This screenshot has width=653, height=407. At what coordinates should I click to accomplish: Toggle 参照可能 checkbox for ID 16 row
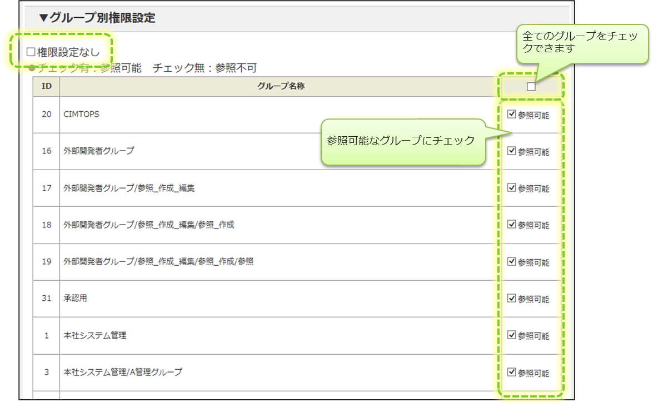512,151
